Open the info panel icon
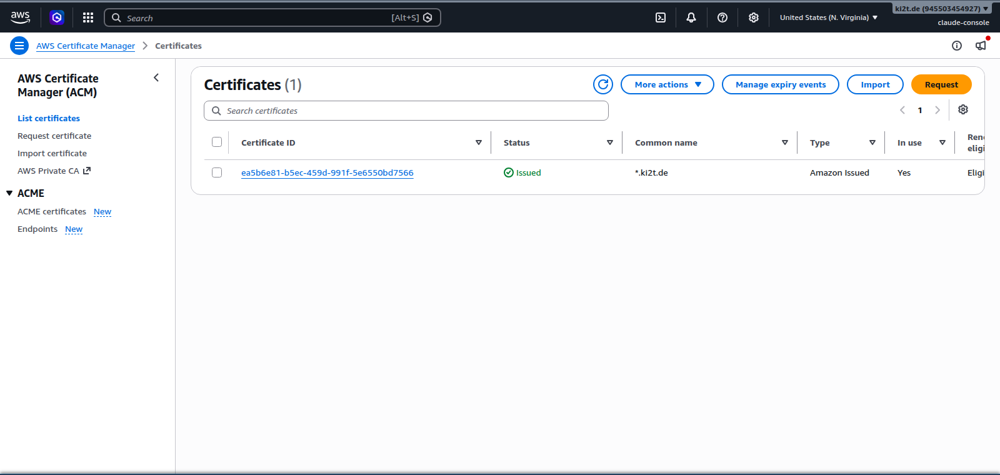The width and height of the screenshot is (1000, 475). coord(957,46)
